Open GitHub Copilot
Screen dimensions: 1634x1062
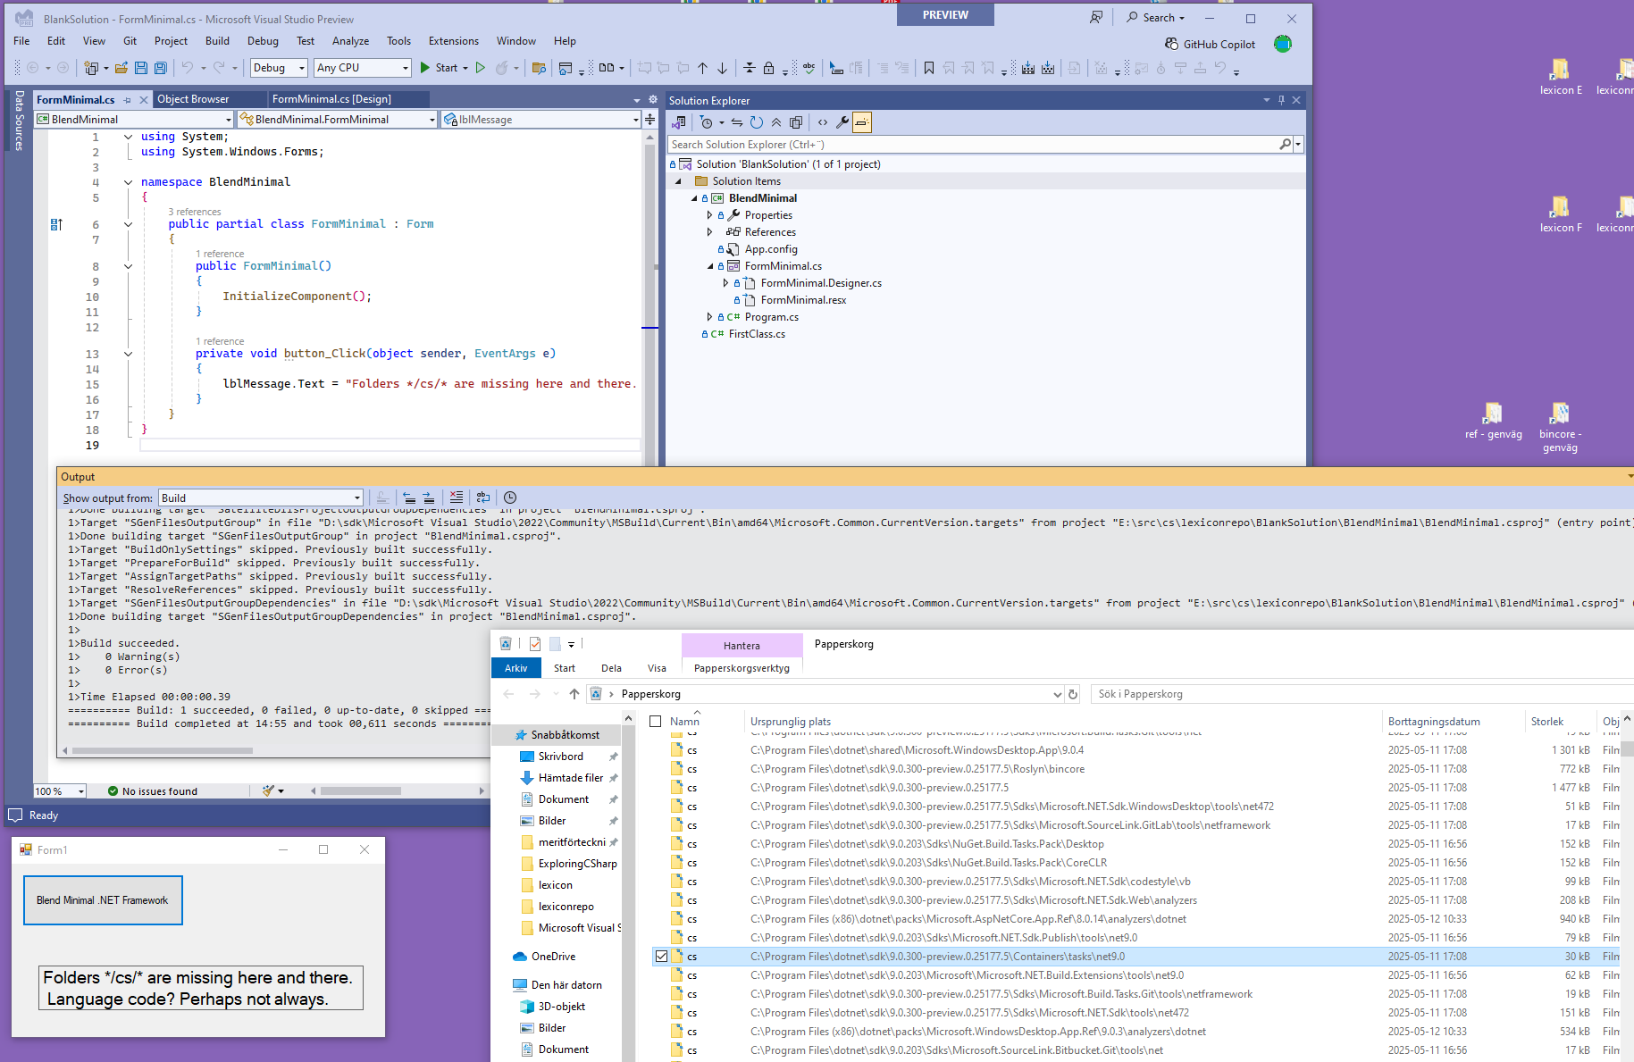click(x=1211, y=43)
